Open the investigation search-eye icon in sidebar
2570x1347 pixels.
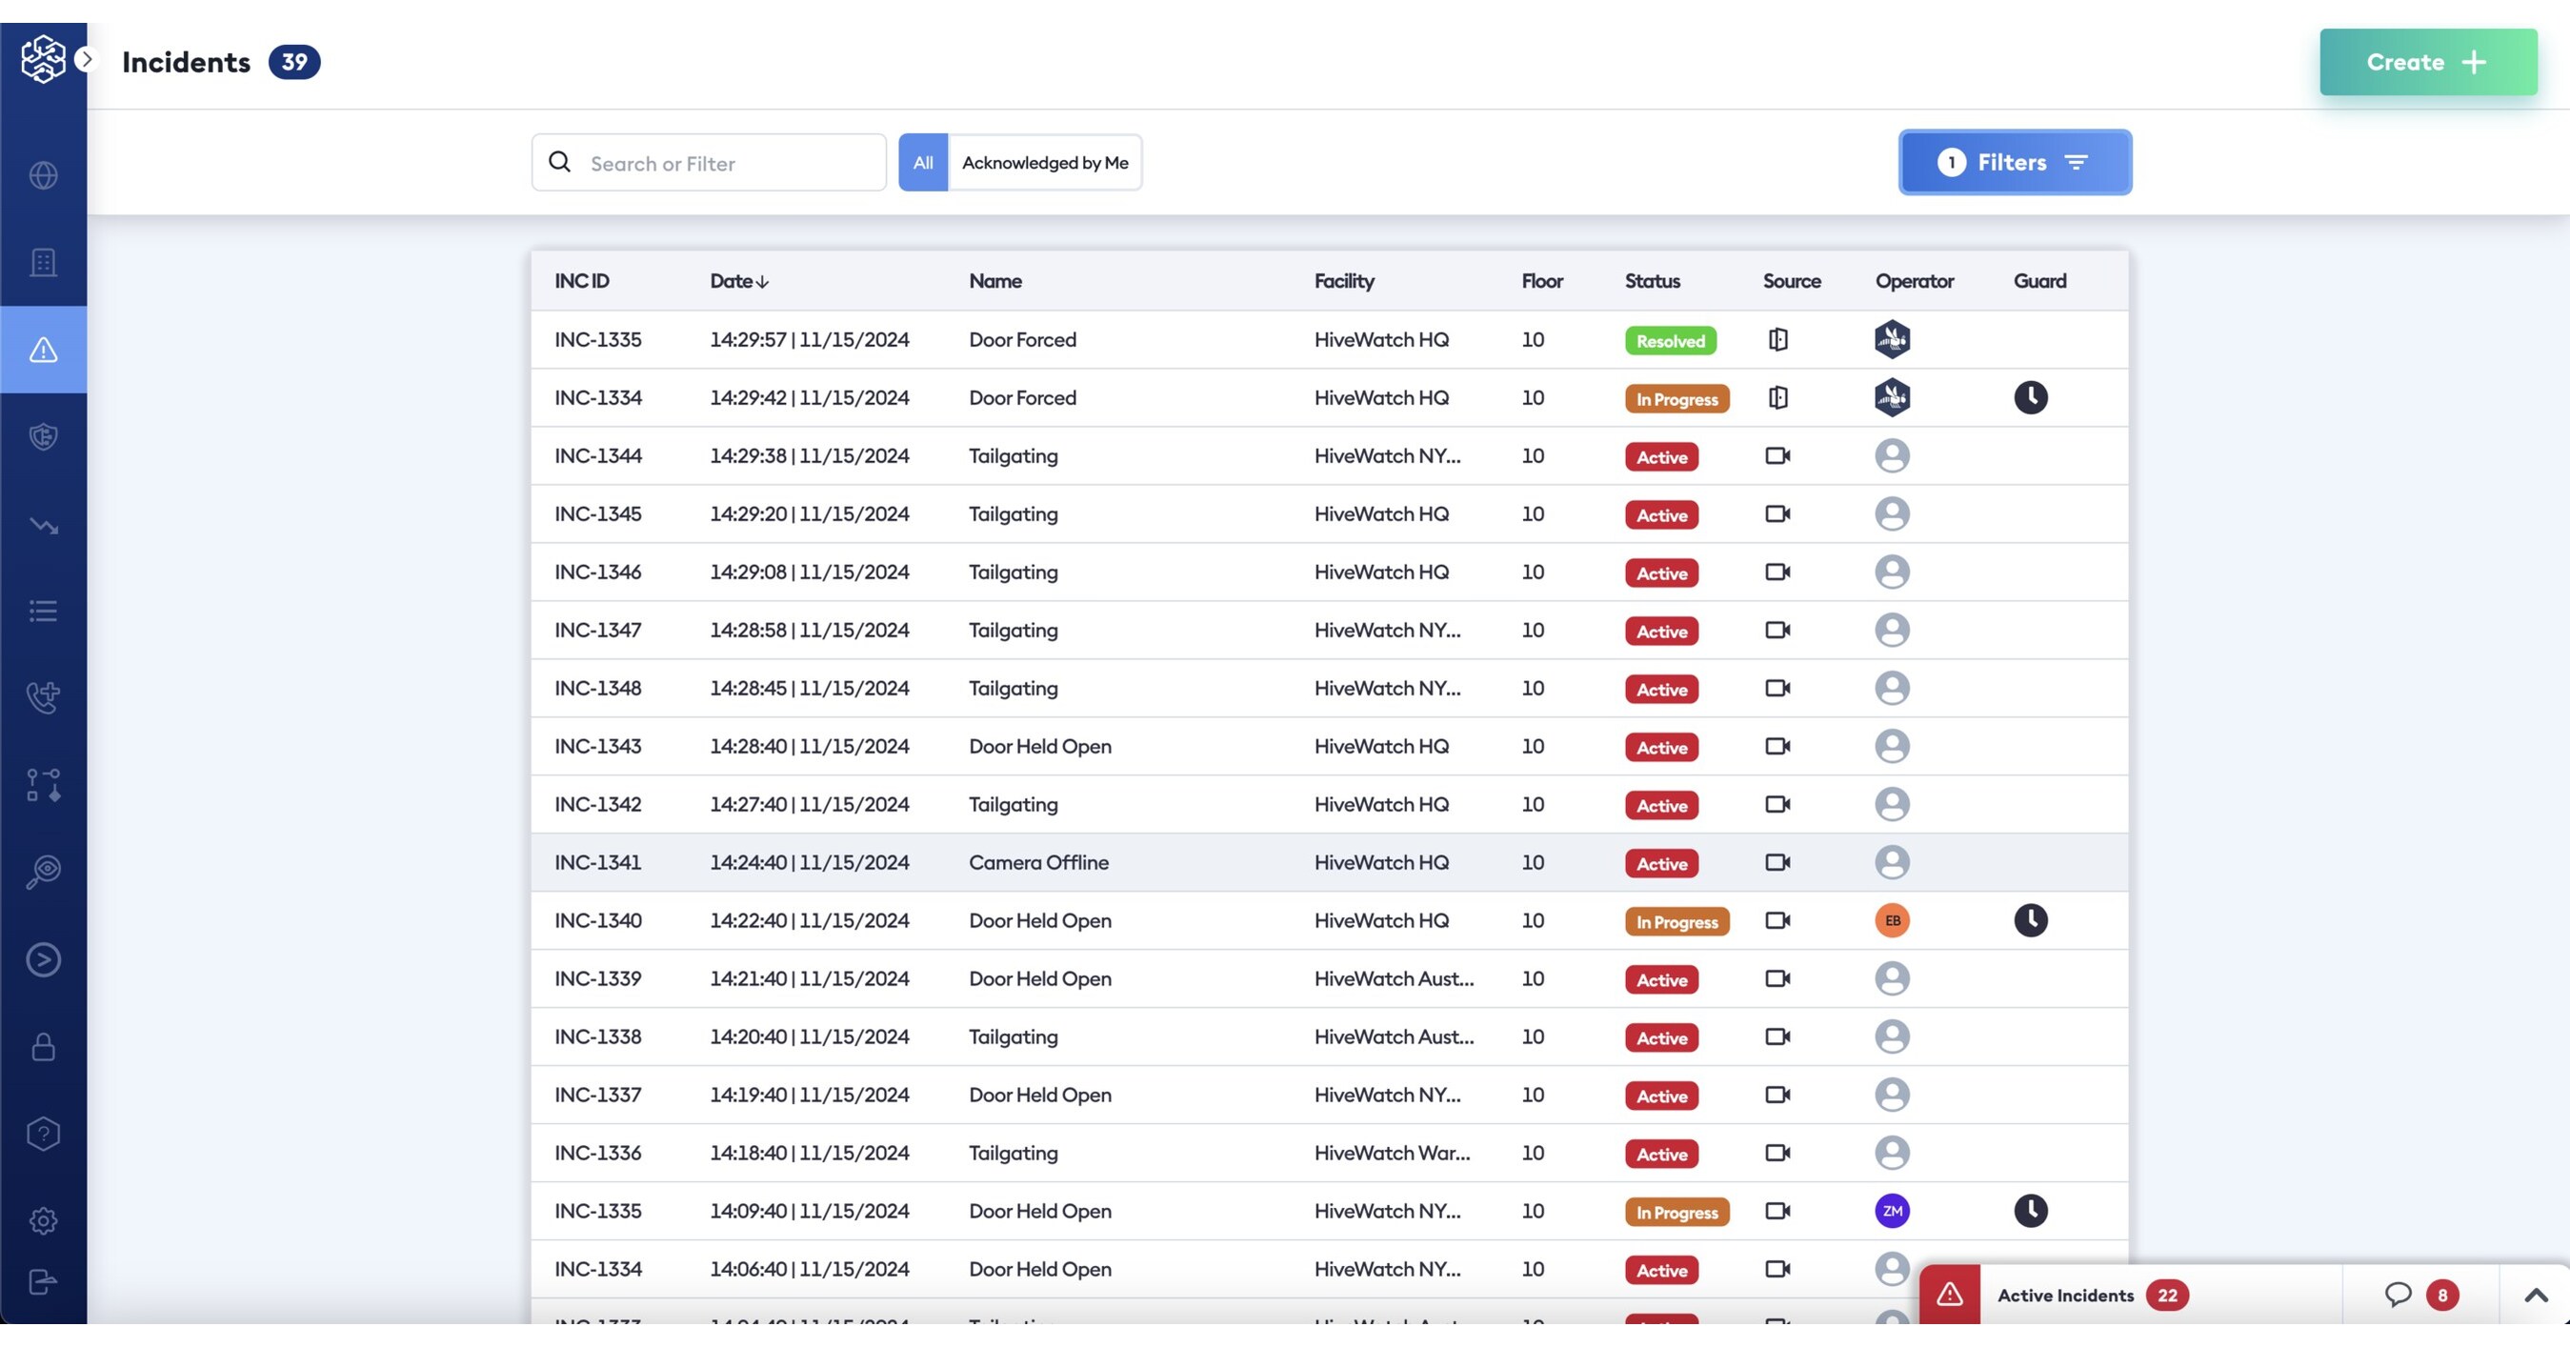point(44,869)
